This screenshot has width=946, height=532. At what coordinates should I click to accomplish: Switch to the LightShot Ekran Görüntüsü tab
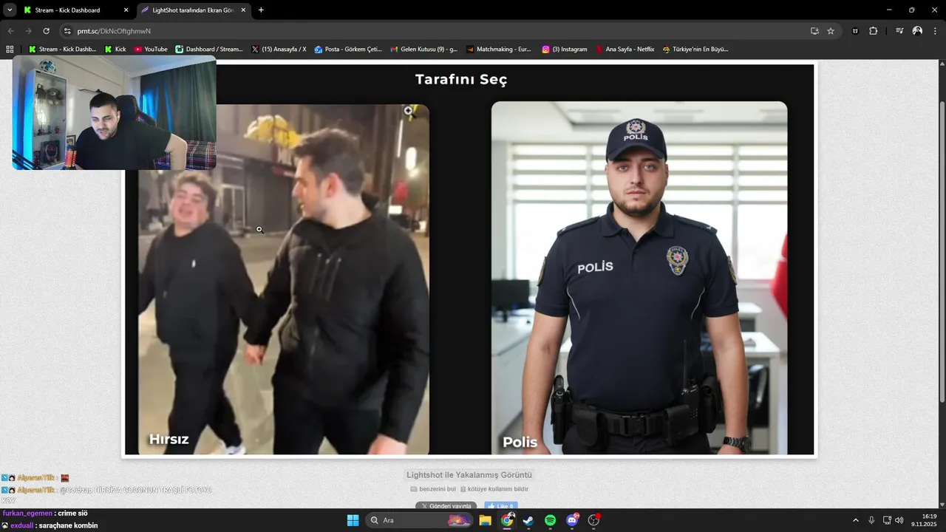pos(194,10)
